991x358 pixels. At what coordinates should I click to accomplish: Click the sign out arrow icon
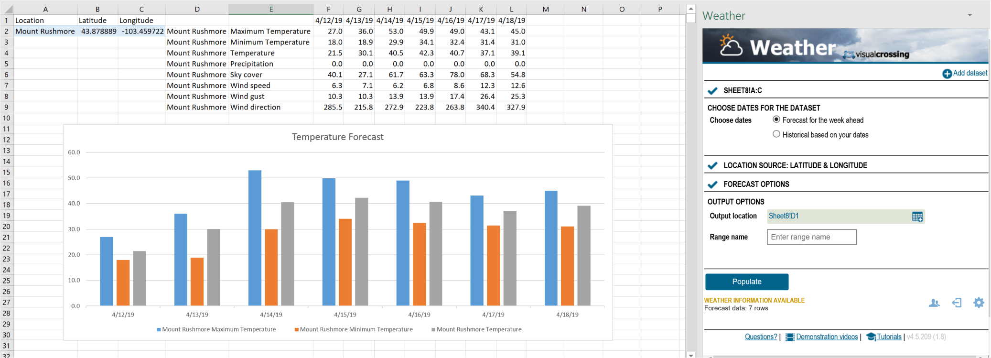957,303
